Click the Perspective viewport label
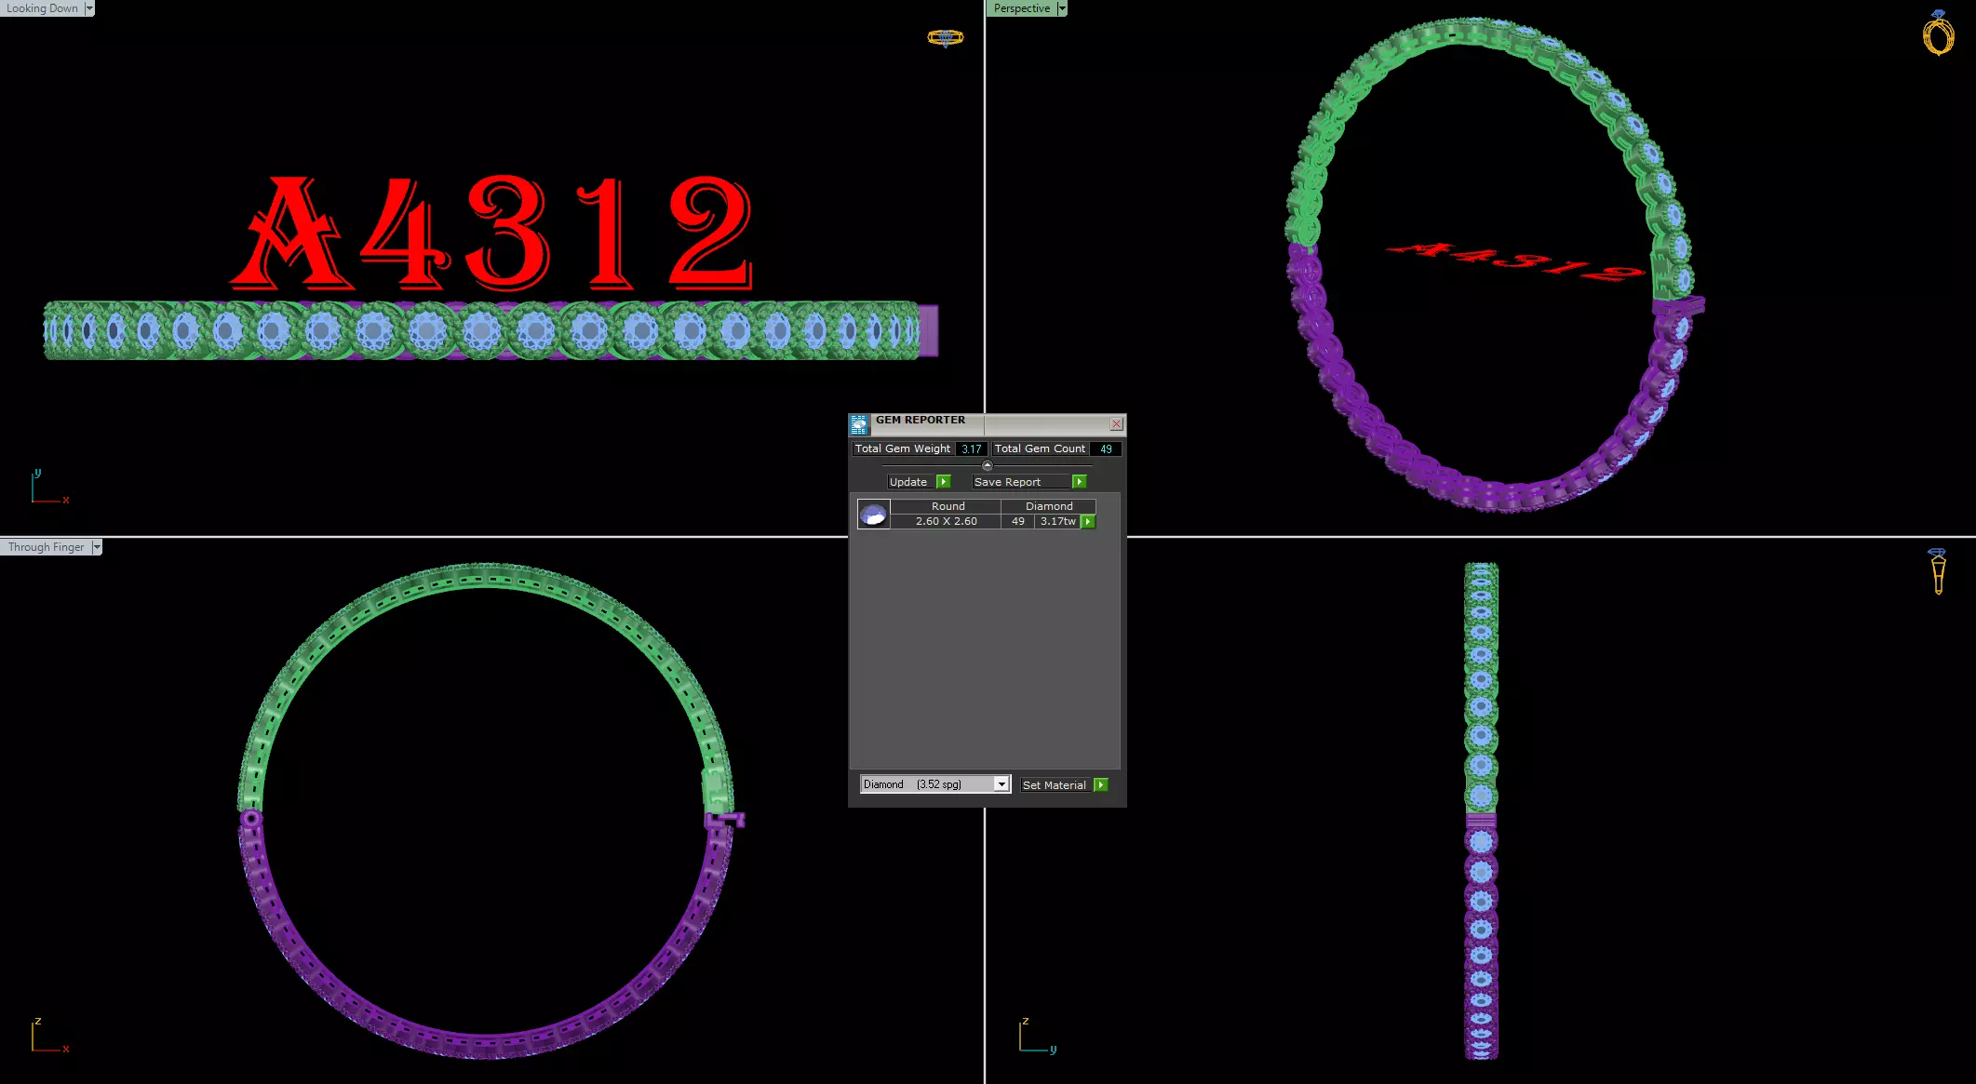Image resolution: width=1976 pixels, height=1084 pixels. point(1021,8)
